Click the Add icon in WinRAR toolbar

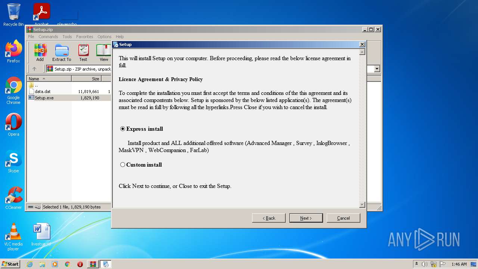pyautogui.click(x=40, y=52)
